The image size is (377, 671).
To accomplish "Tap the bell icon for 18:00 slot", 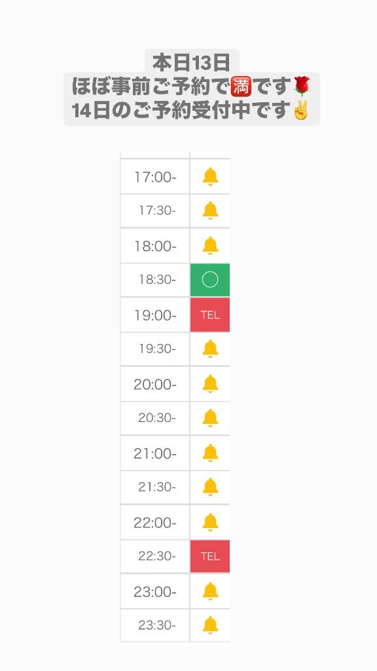I will click(x=210, y=246).
